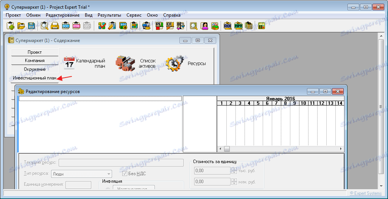388x199 pixels.
Task: Maximize the Редактирование ресурсов window
Action: pos(326,92)
